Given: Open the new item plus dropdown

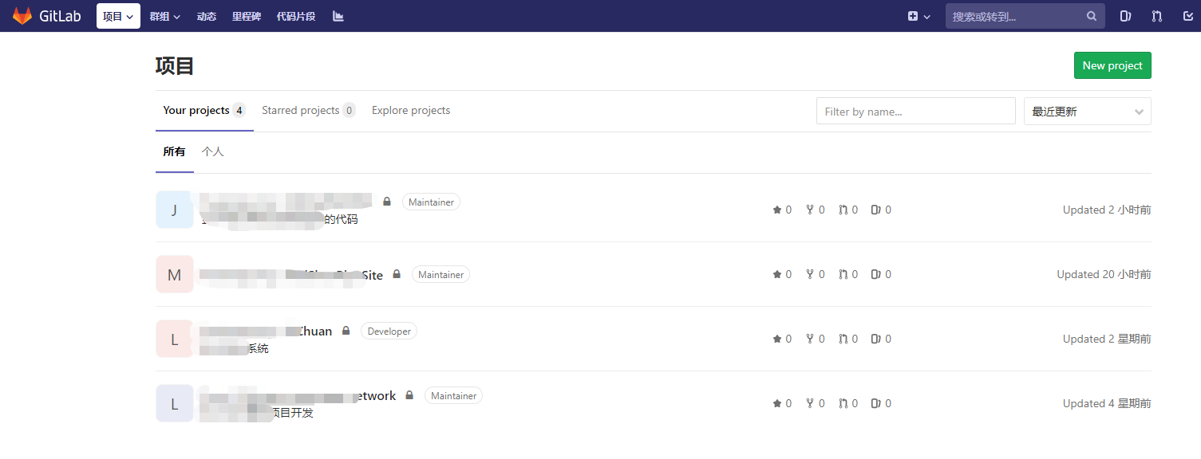Looking at the screenshot, I should [x=919, y=16].
